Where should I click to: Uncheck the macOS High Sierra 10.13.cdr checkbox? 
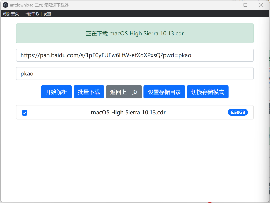[25, 113]
